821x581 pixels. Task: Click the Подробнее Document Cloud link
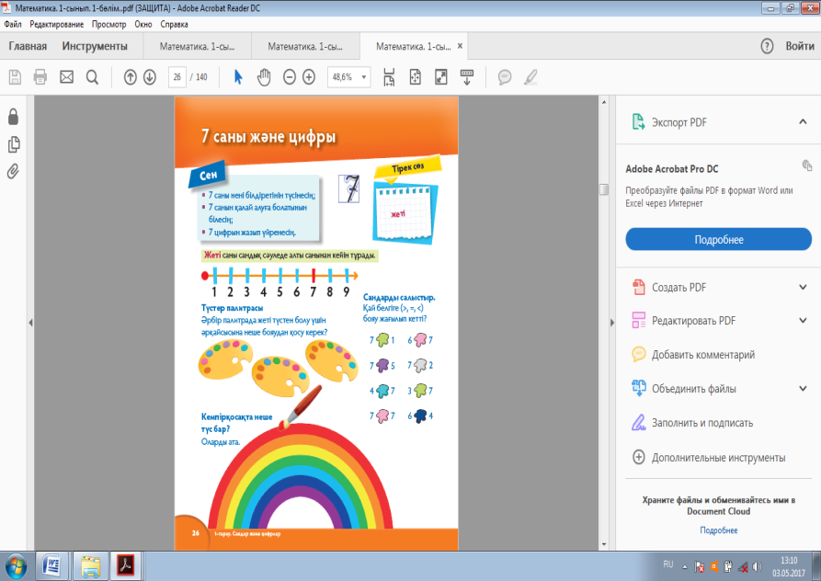point(718,530)
